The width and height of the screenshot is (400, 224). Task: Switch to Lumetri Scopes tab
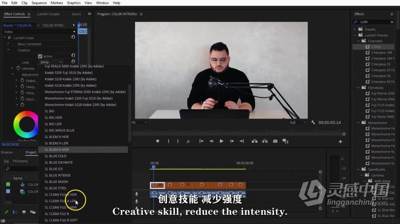coord(48,14)
